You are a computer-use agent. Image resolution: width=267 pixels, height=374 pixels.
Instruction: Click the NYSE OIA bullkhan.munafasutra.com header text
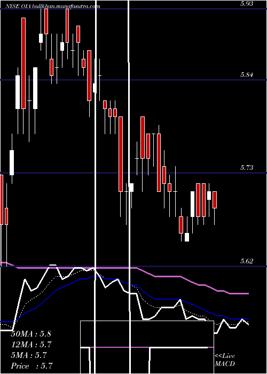click(52, 6)
